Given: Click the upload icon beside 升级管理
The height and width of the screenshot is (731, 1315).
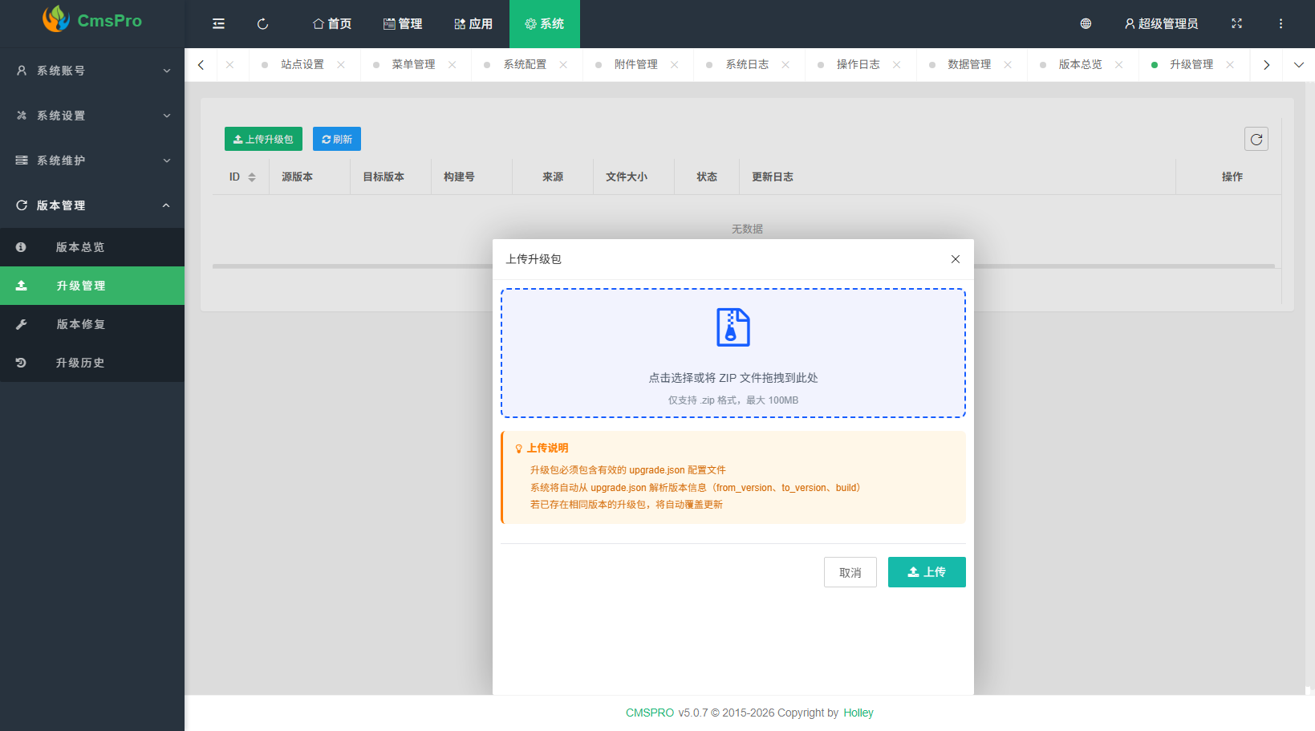Looking at the screenshot, I should [x=21, y=286].
